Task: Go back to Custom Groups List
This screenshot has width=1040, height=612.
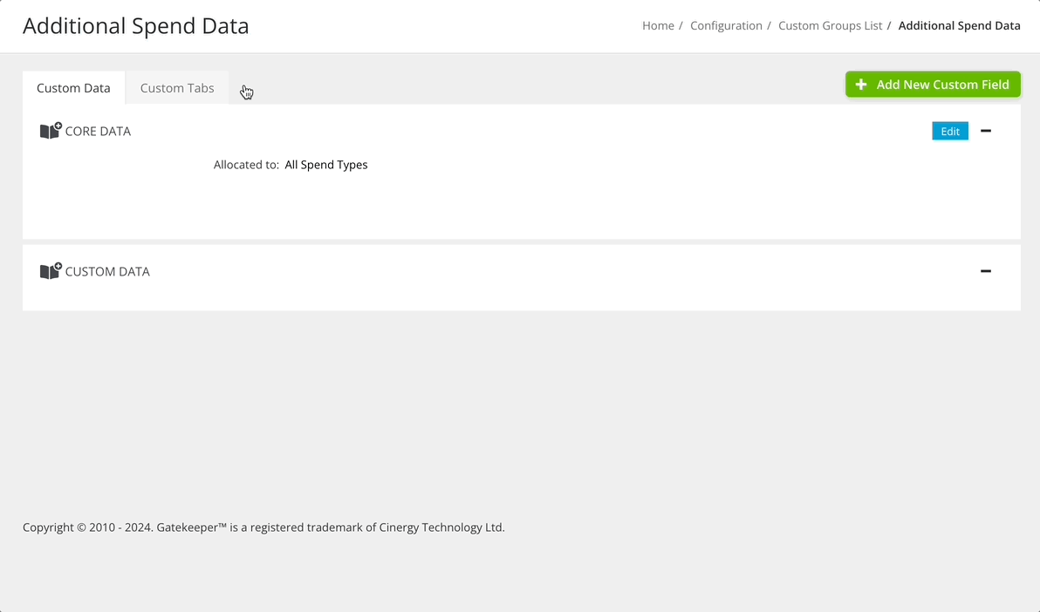Action: (830, 25)
